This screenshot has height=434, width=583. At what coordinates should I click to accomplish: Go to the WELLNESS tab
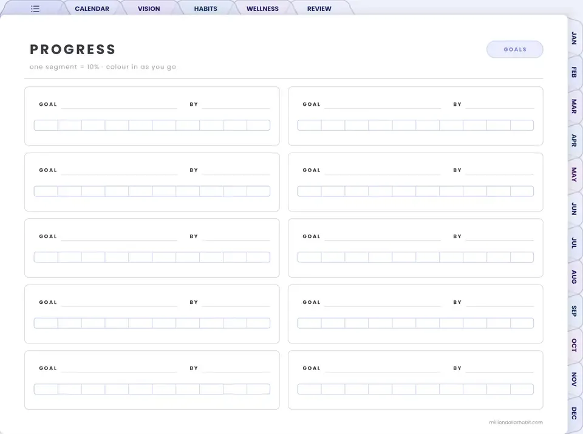[x=262, y=9]
